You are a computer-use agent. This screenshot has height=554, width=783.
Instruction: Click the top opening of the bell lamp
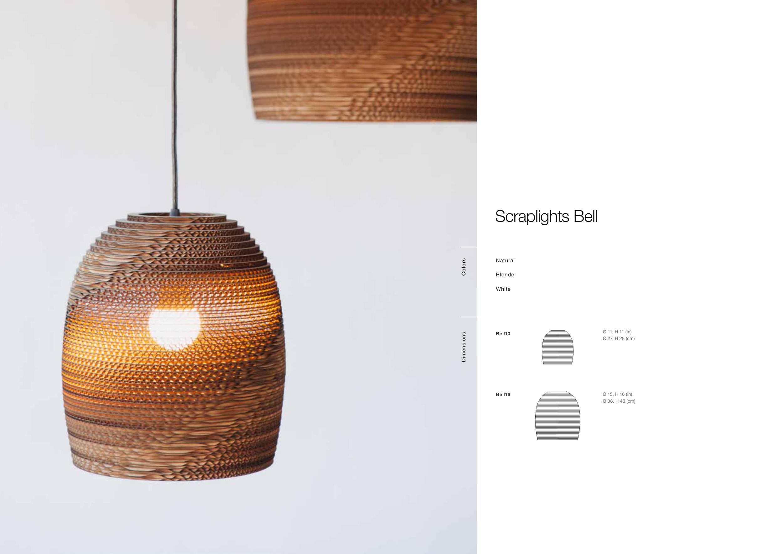pyautogui.click(x=177, y=215)
